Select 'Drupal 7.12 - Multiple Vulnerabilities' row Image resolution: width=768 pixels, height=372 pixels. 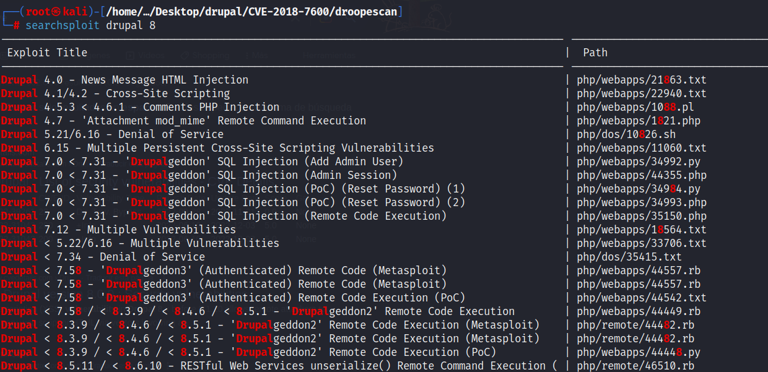pos(118,230)
